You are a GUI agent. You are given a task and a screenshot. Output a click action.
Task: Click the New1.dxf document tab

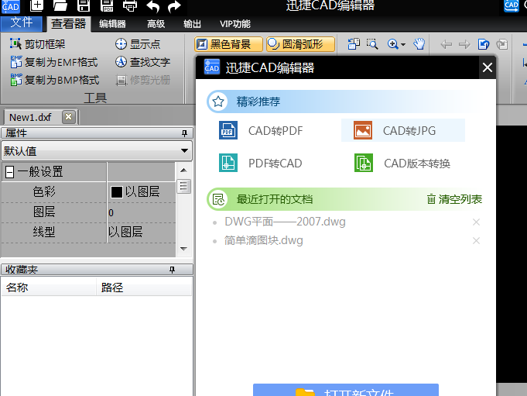(30, 117)
